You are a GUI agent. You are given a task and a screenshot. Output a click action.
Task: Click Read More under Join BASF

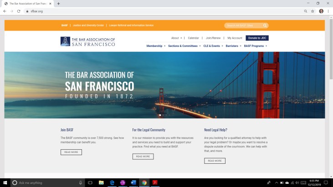pyautogui.click(x=71, y=152)
